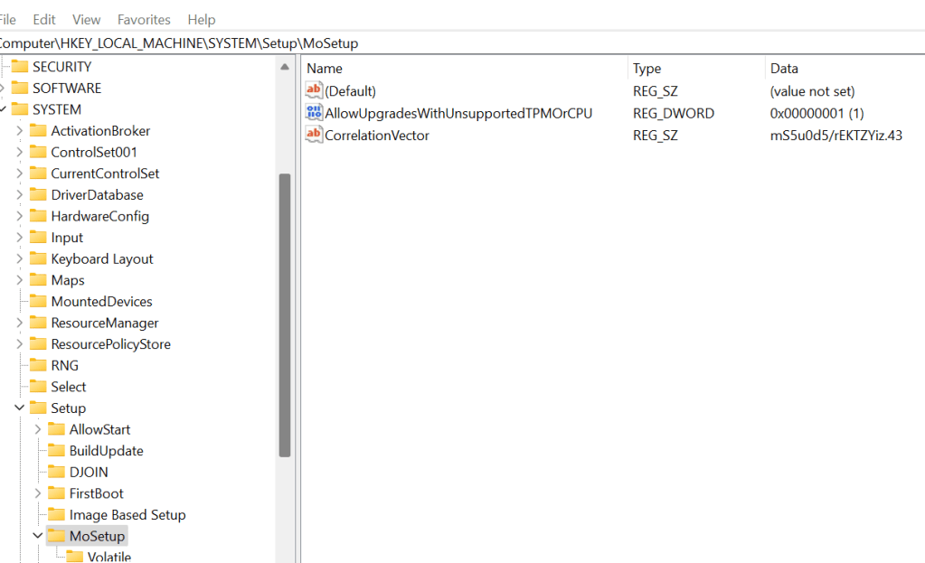Open the Favorites menu
The height and width of the screenshot is (563, 925).
tap(144, 19)
